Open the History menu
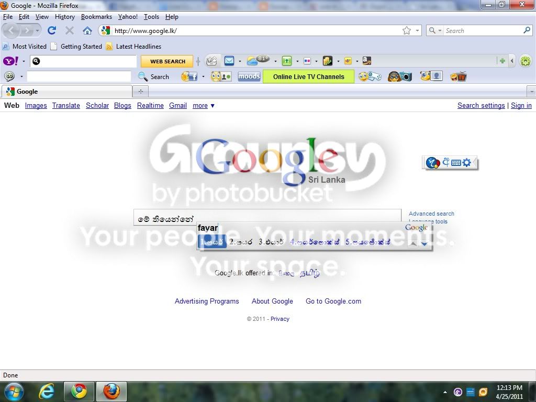Screen dimensions: 536x402 pyautogui.click(x=64, y=17)
